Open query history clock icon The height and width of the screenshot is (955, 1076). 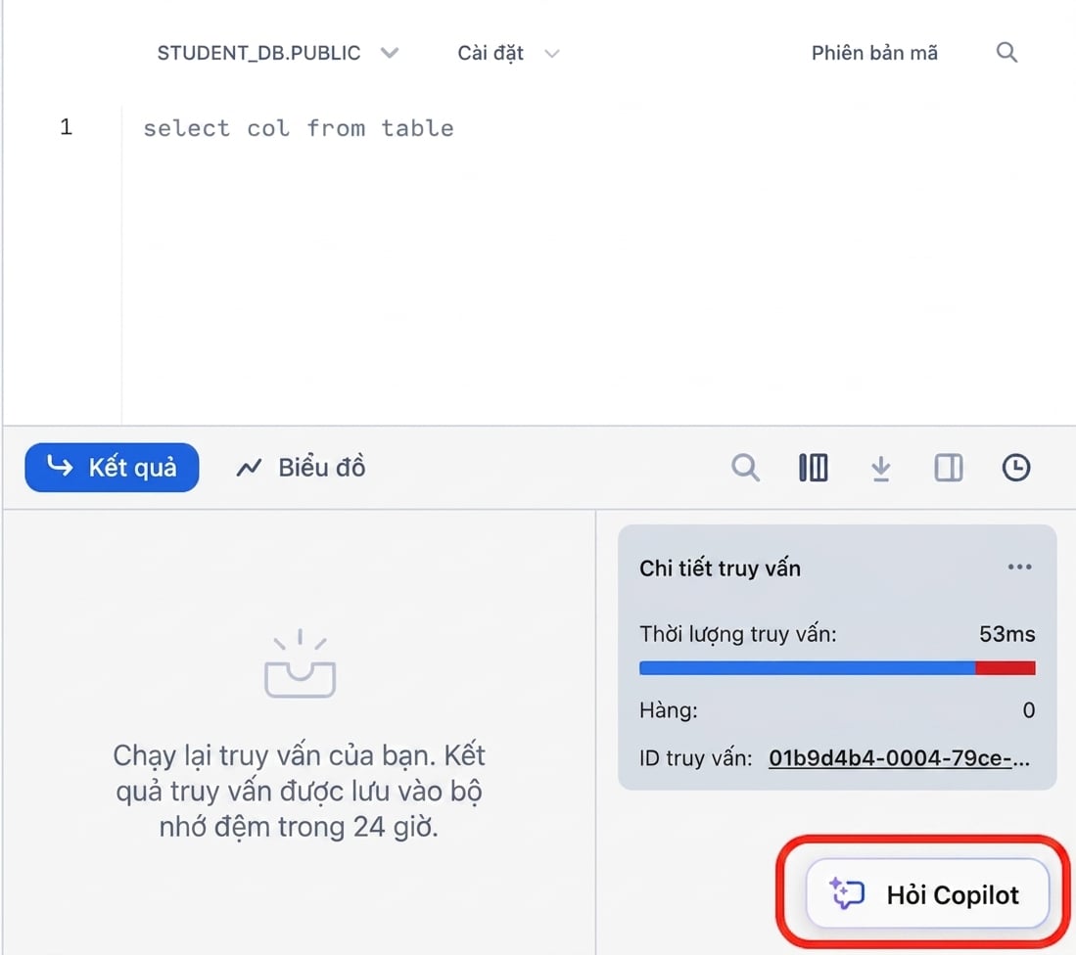tap(1016, 468)
